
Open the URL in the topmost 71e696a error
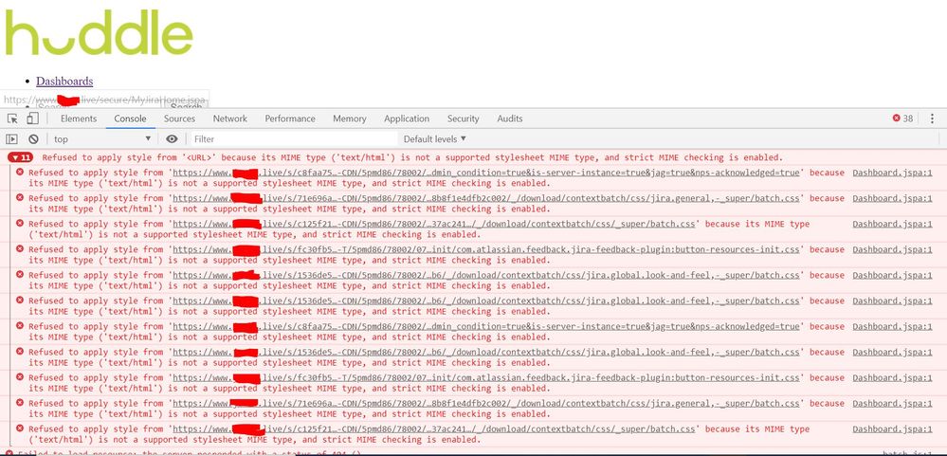click(486, 198)
